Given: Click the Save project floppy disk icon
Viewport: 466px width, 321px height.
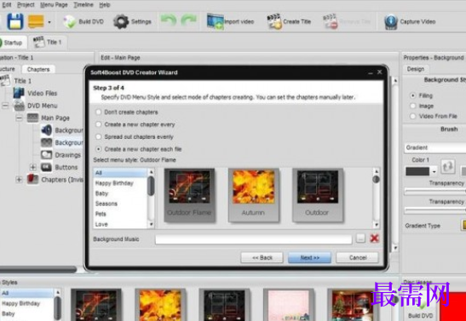Looking at the screenshot, I should coord(15,21).
